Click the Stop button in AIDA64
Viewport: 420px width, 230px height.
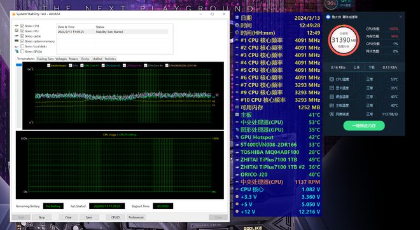pos(42,217)
